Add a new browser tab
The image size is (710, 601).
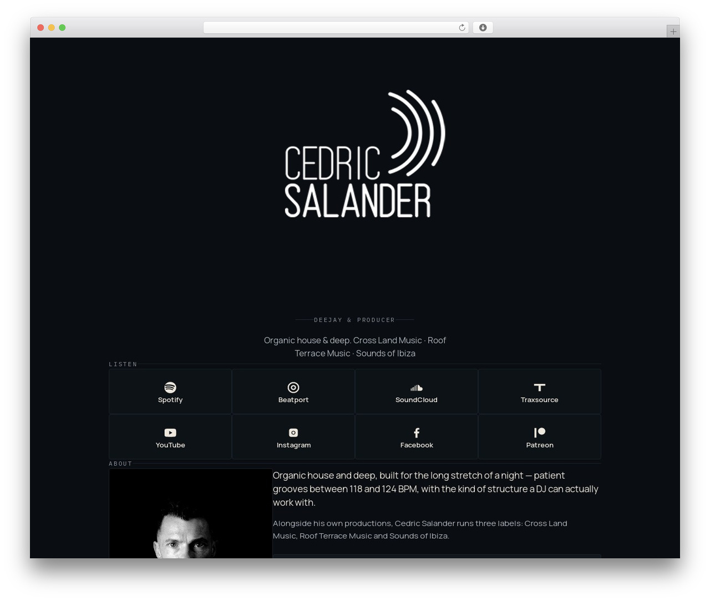coord(673,32)
